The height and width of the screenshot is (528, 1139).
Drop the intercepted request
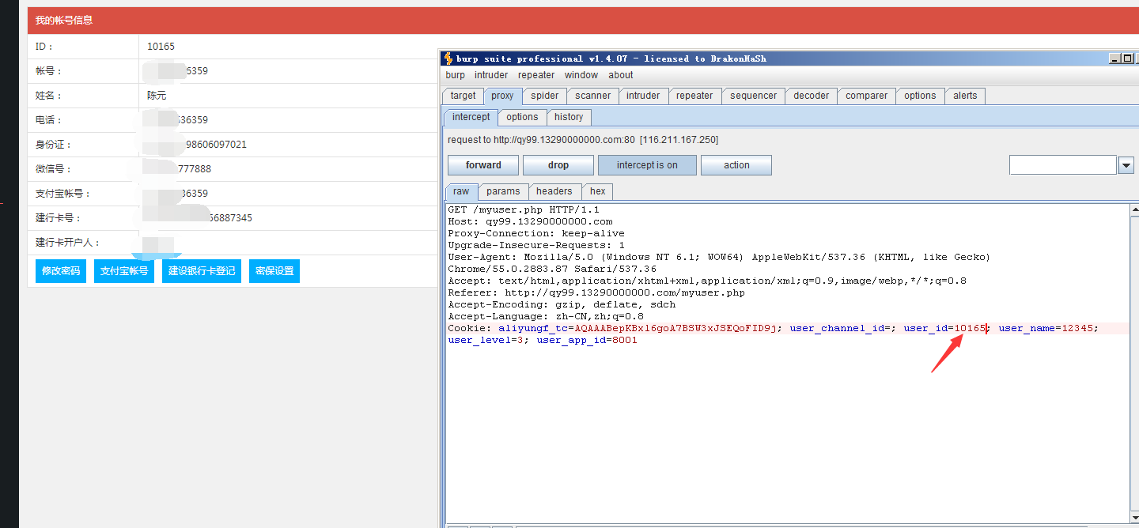click(558, 165)
